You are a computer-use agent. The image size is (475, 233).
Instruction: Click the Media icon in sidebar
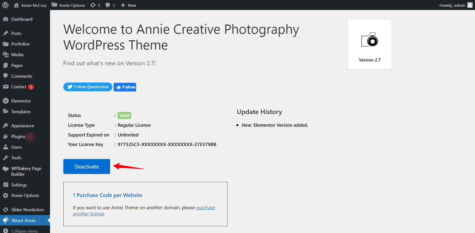pyautogui.click(x=6, y=54)
